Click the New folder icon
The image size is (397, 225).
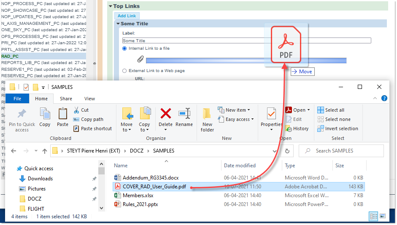[207, 114]
